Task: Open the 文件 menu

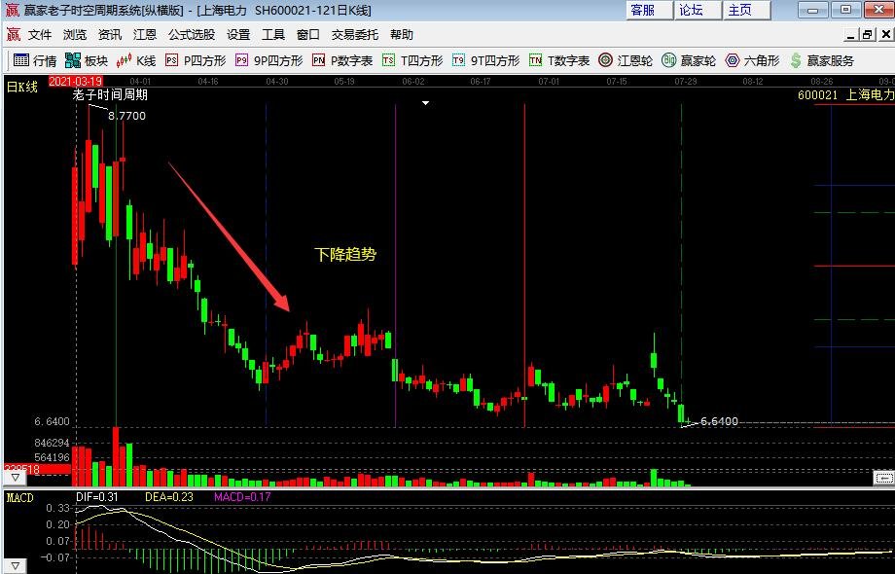Action: point(40,35)
